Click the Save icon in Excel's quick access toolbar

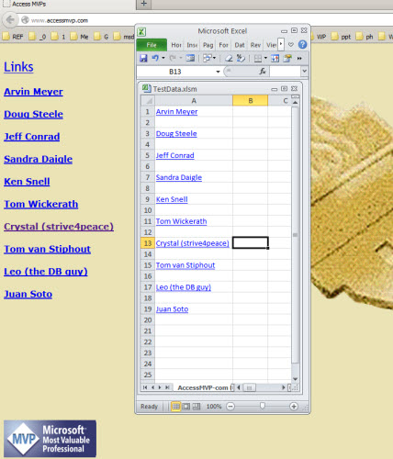pyautogui.click(x=143, y=58)
